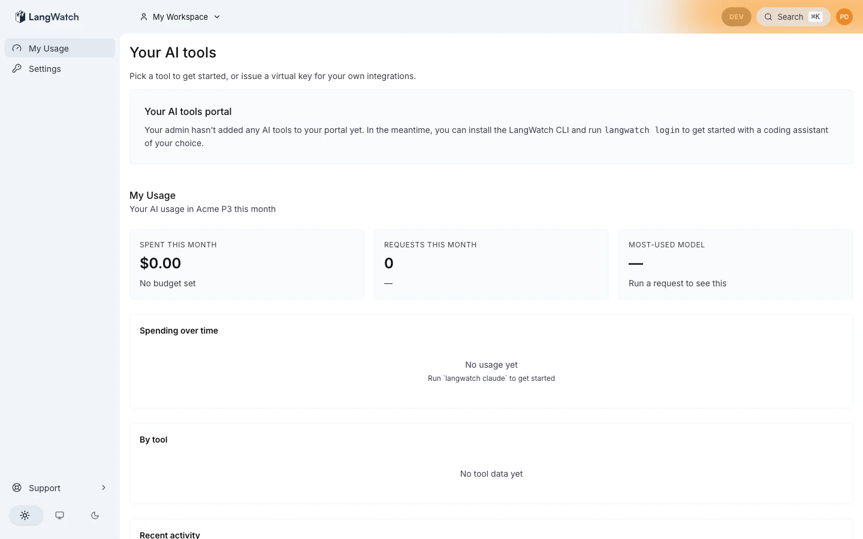Click the '$0.00' amount
Screen dimensions: 863x539
click(x=160, y=263)
